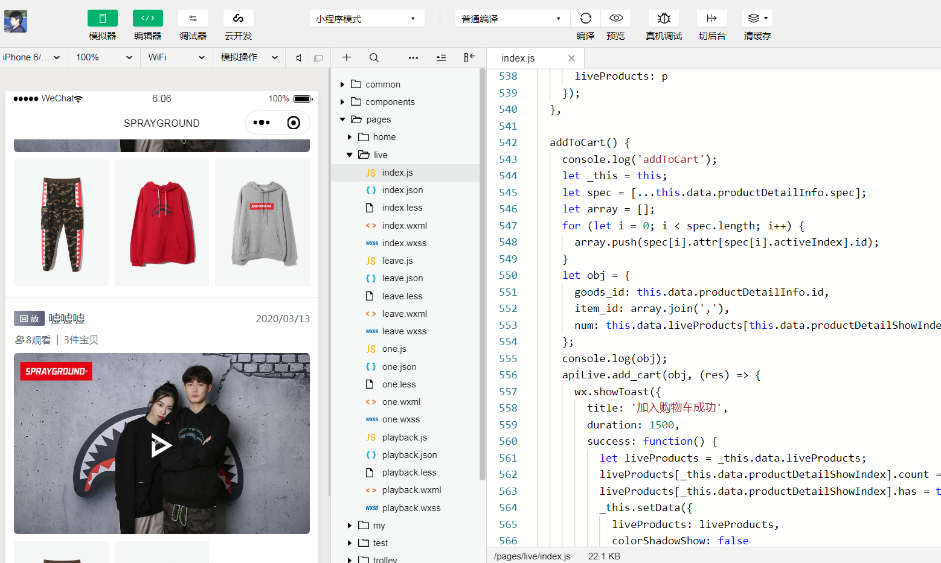Screen dimensions: 941x563
Task: Toggle the editor panel button
Action: point(147,19)
